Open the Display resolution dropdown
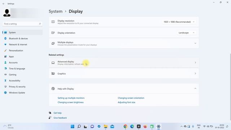Screen dimensions: 231x130 coord(179,22)
